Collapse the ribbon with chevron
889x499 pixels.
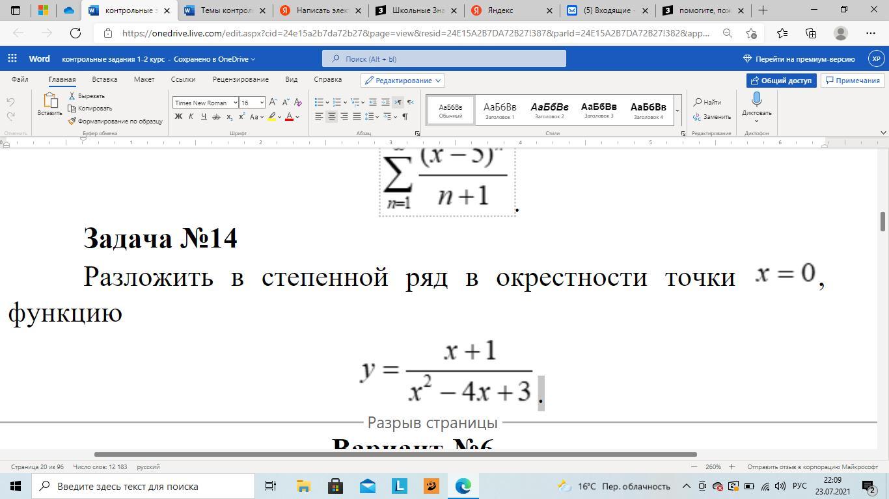tap(883, 133)
